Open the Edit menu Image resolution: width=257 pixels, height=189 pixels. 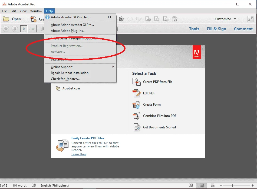click(13, 11)
